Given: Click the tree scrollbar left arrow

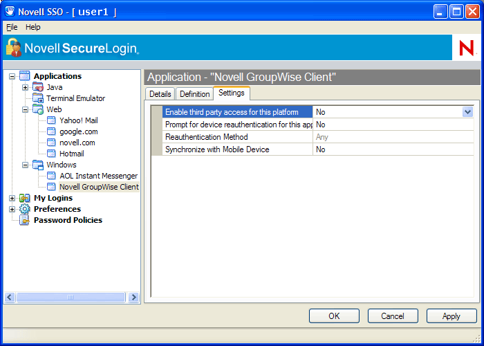Looking at the screenshot, I should [x=10, y=297].
